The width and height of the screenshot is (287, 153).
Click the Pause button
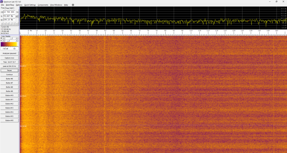[9, 70]
